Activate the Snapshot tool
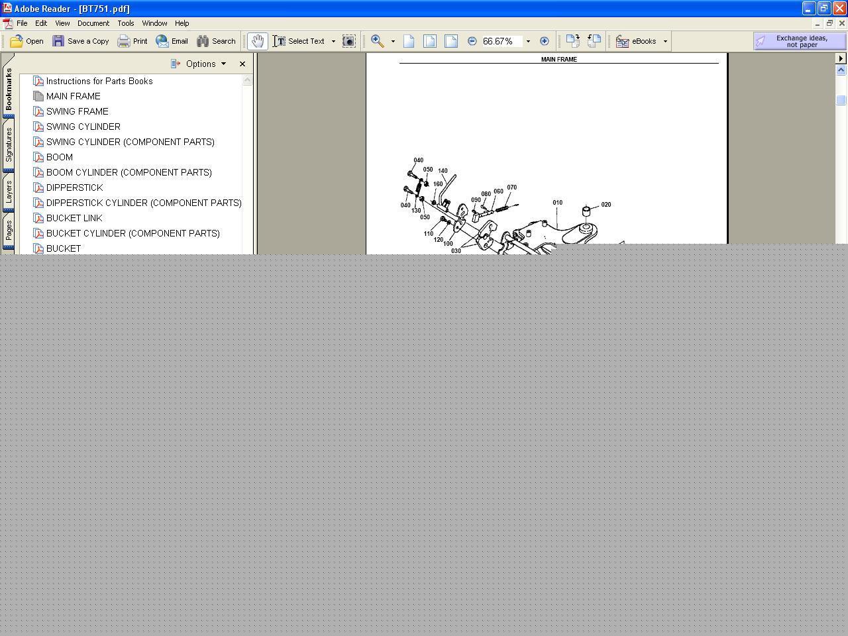This screenshot has width=848, height=636. tap(348, 41)
